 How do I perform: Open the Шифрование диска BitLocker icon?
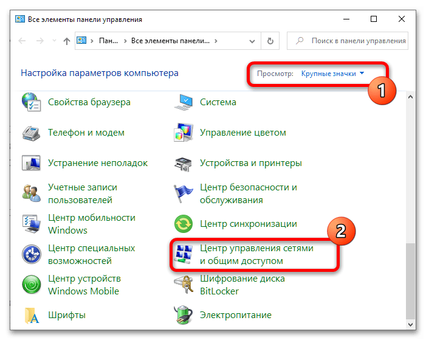click(184, 285)
